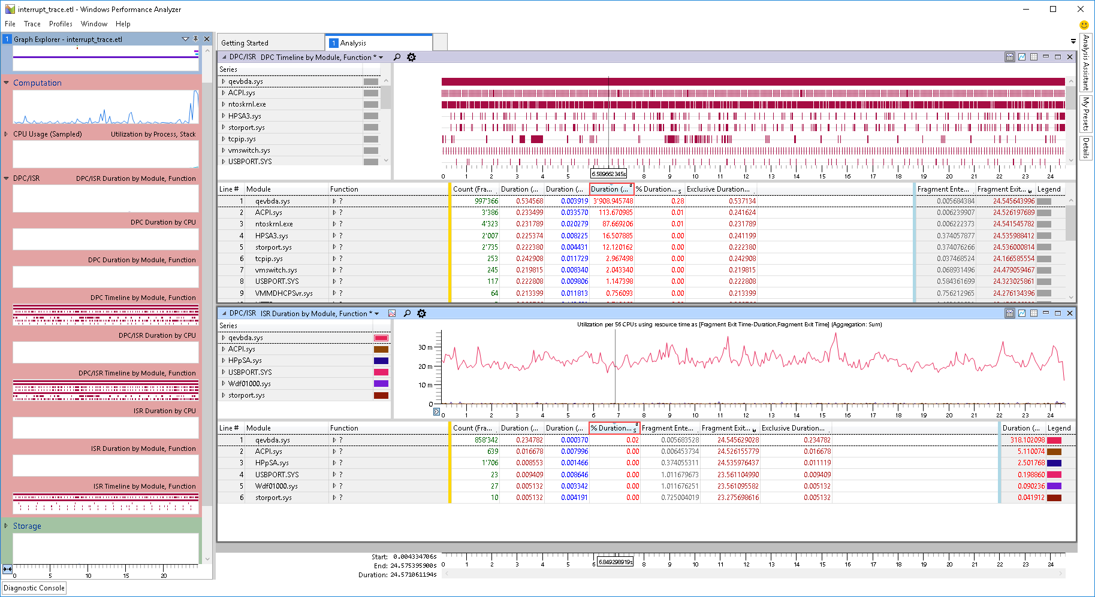The width and height of the screenshot is (1095, 597).
Task: Click HPpSA.sys dark blue swatch in ISR legend
Action: 381,360
